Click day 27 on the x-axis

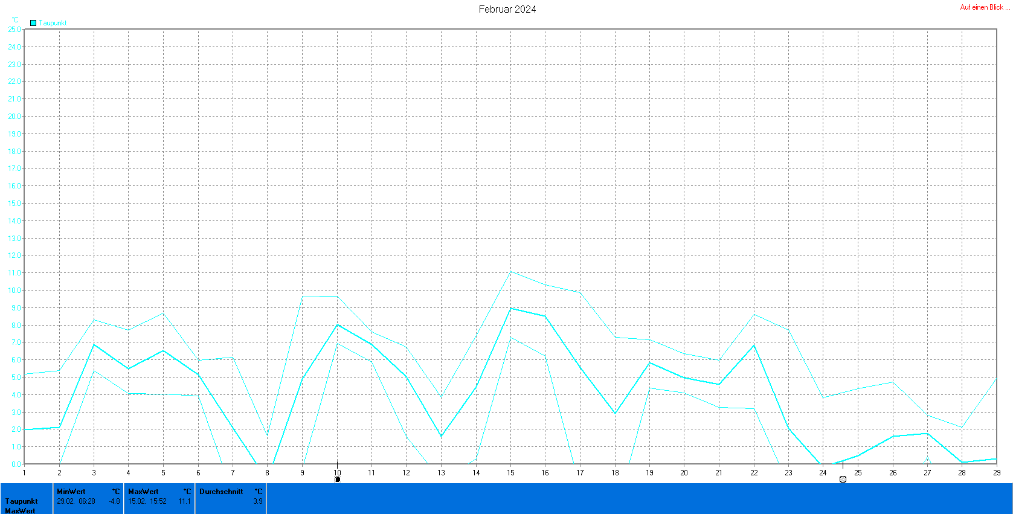927,473
